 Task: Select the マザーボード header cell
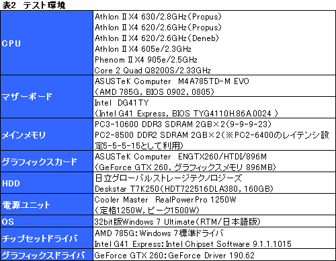pos(46,97)
